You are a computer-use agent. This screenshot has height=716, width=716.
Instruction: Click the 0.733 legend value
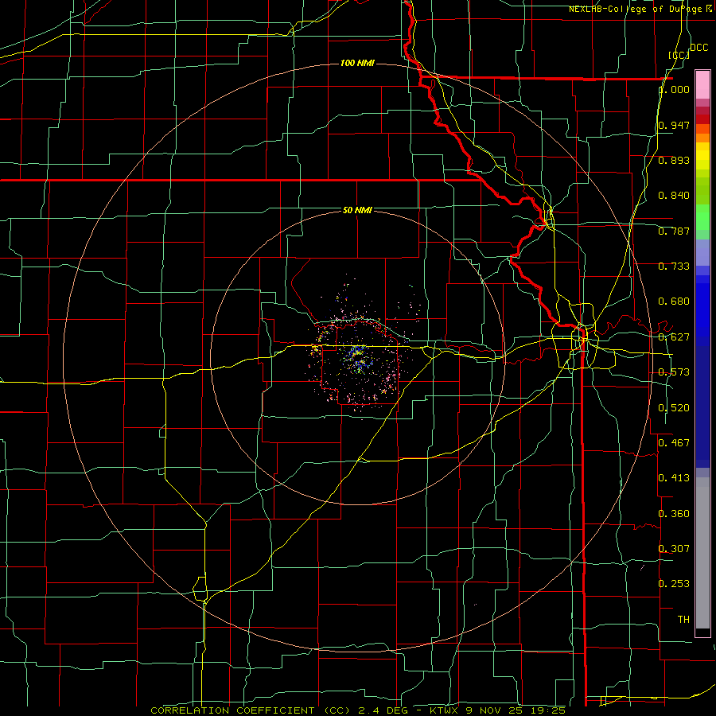click(x=674, y=267)
